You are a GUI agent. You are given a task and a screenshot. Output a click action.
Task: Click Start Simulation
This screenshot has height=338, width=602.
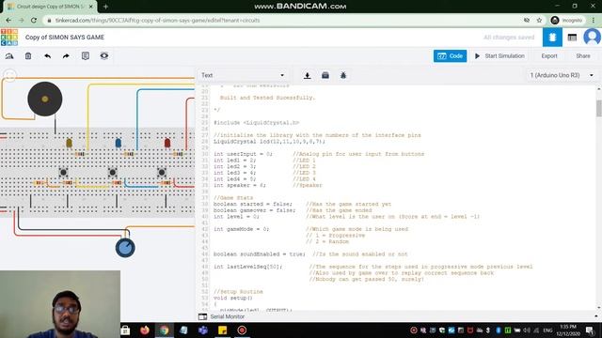pos(499,56)
